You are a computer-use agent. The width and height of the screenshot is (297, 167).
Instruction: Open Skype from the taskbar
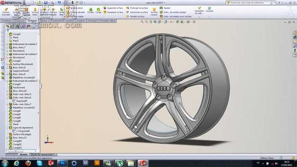click(39, 163)
